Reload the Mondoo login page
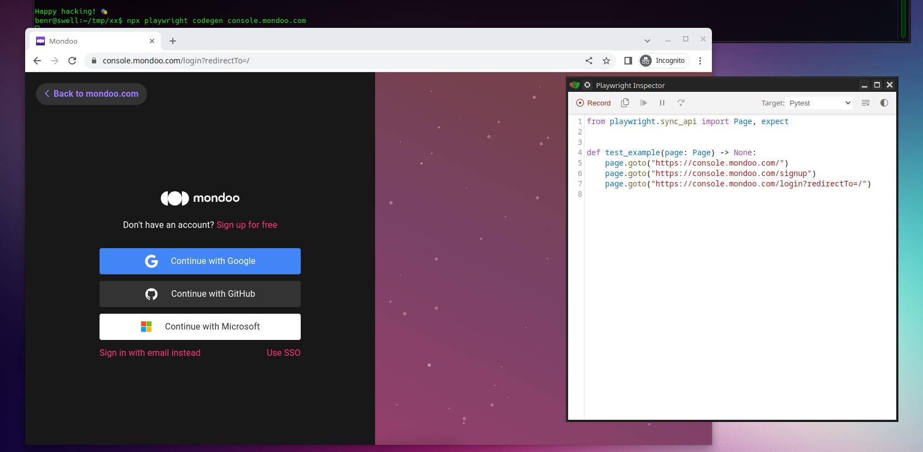The width and height of the screenshot is (923, 452). pos(72,61)
